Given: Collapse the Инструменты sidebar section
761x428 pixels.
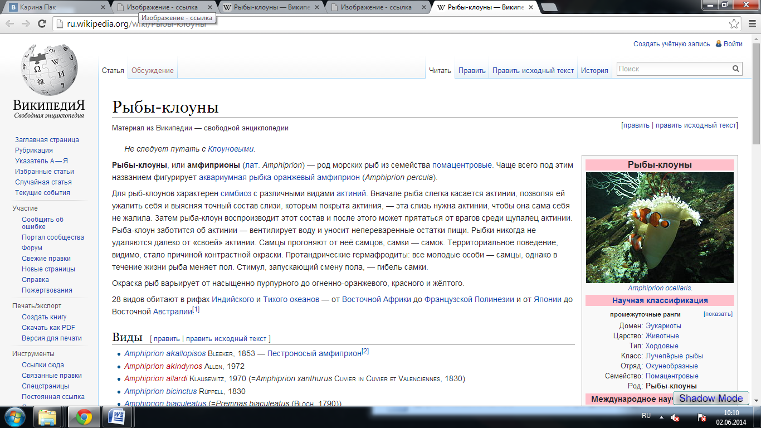Looking at the screenshot, I should [33, 354].
